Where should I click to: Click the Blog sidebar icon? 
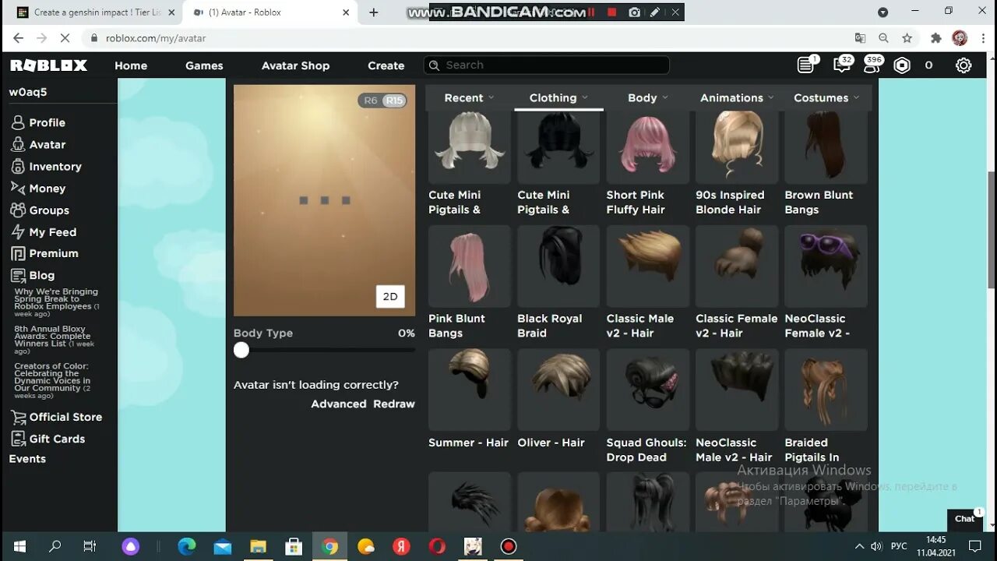[17, 275]
